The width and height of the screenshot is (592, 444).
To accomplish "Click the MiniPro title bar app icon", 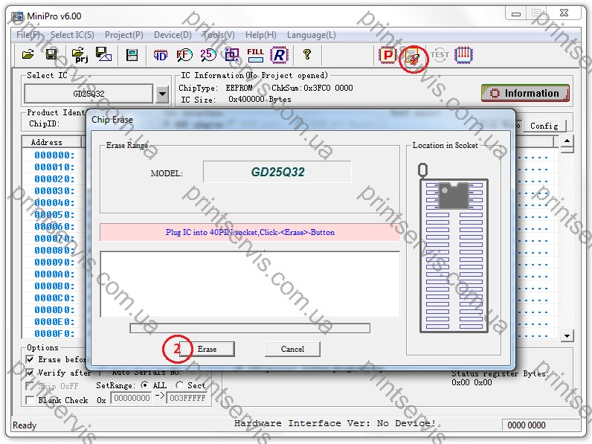I will pyautogui.click(x=17, y=16).
